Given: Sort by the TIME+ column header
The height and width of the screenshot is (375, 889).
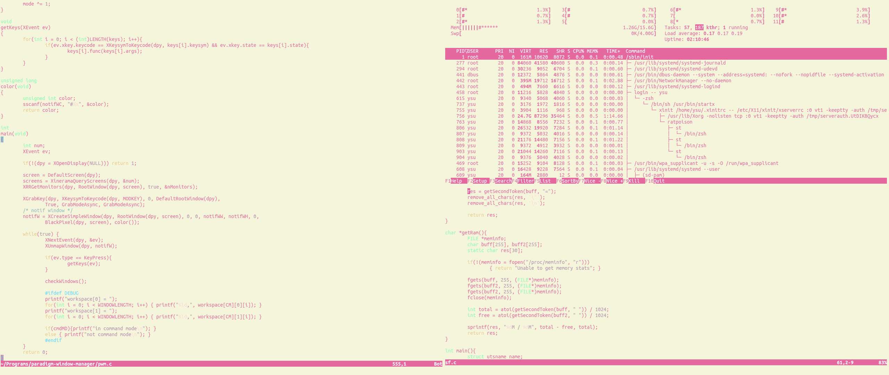Looking at the screenshot, I should coord(613,51).
